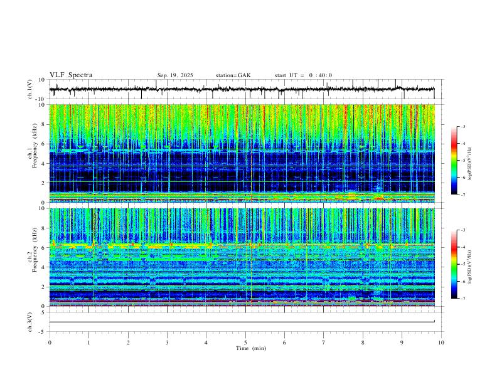Click the "-7" label on ch.2 color bar

pos(462,298)
